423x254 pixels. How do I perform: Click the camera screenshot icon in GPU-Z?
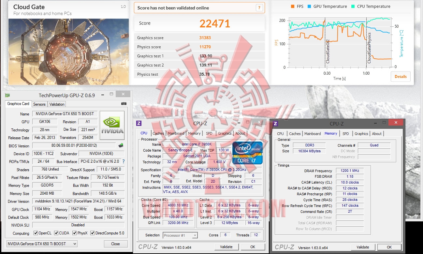click(x=124, y=104)
